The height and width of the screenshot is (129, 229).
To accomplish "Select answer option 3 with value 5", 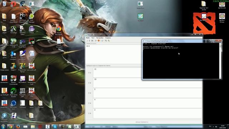I will click(89, 93).
